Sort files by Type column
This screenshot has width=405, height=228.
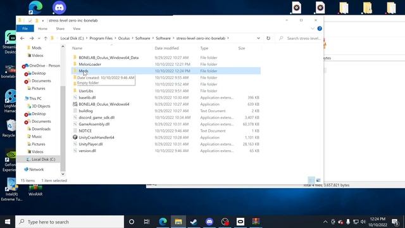click(204, 48)
